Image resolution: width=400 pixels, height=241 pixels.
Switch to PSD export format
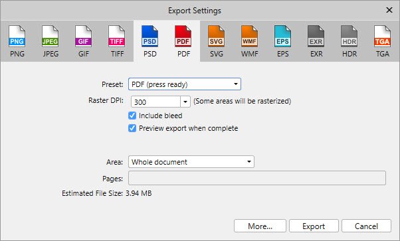[150, 40]
